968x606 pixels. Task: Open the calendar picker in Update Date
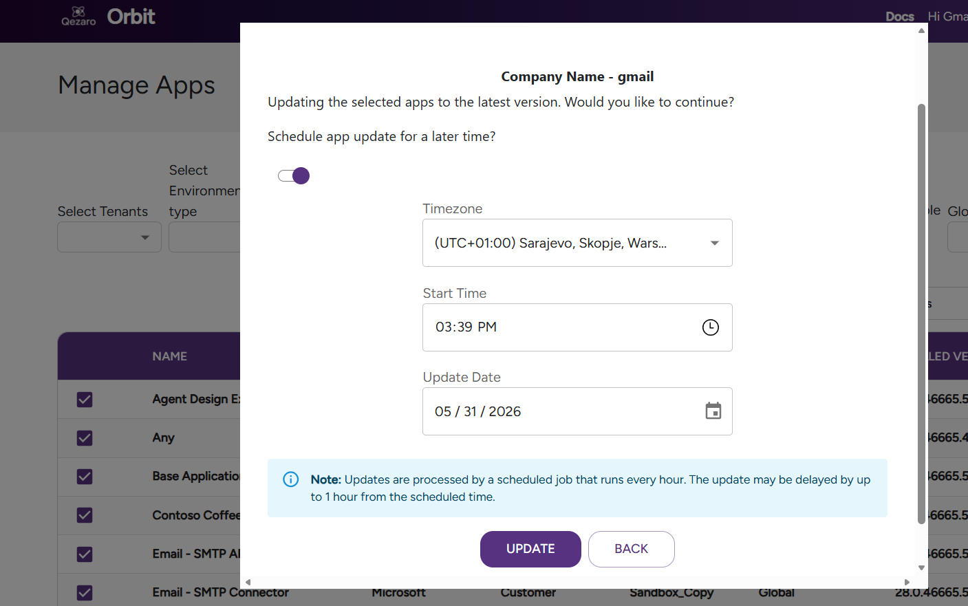click(x=713, y=411)
